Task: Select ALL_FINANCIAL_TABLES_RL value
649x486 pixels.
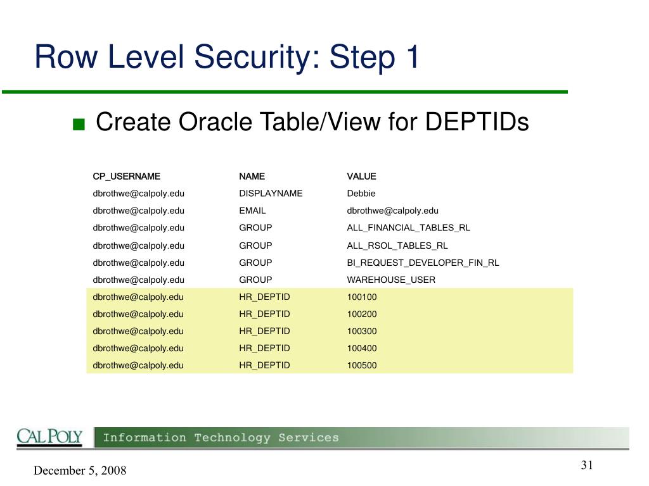Action: pyautogui.click(x=409, y=228)
